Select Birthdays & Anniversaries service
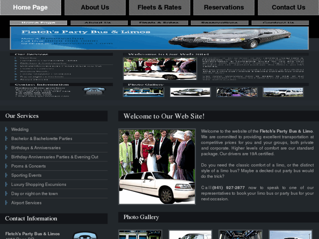The height and width of the screenshot is (239, 319). (x=36, y=148)
